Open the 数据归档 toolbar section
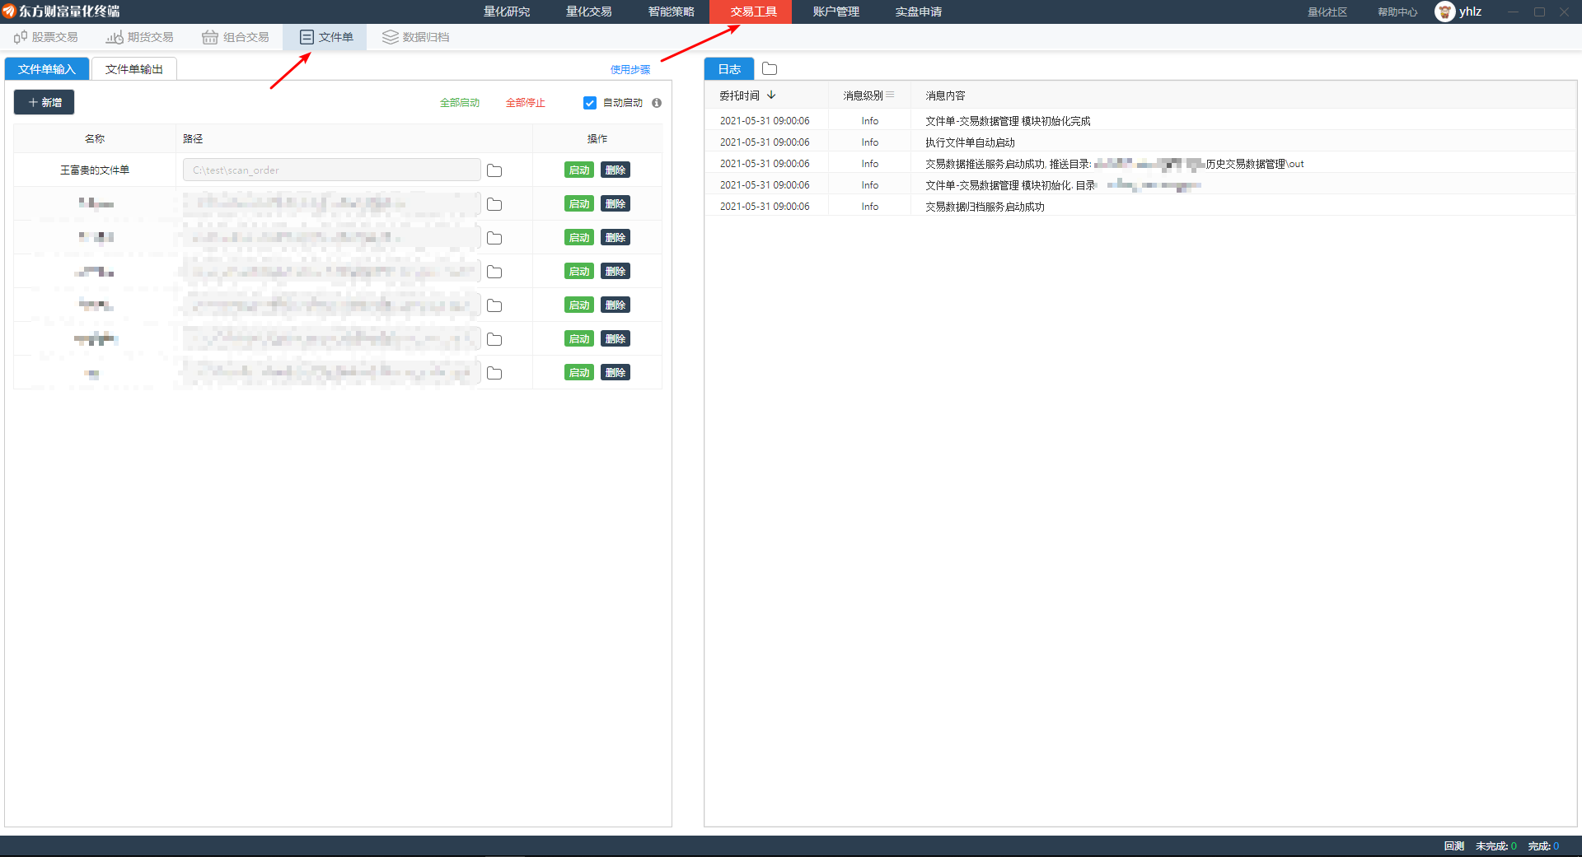The height and width of the screenshot is (857, 1582). point(416,37)
